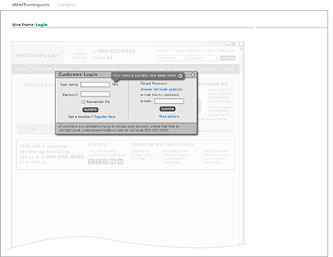Click the e-mail field under Forgot Password
Screen dimensions: 333x257
169,101
